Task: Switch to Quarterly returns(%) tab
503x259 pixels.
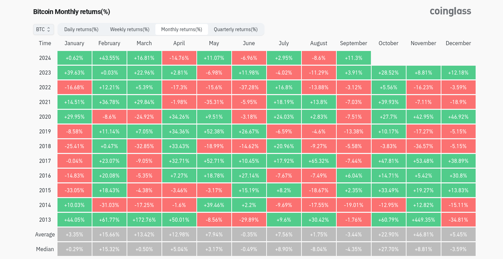Action: coord(235,29)
